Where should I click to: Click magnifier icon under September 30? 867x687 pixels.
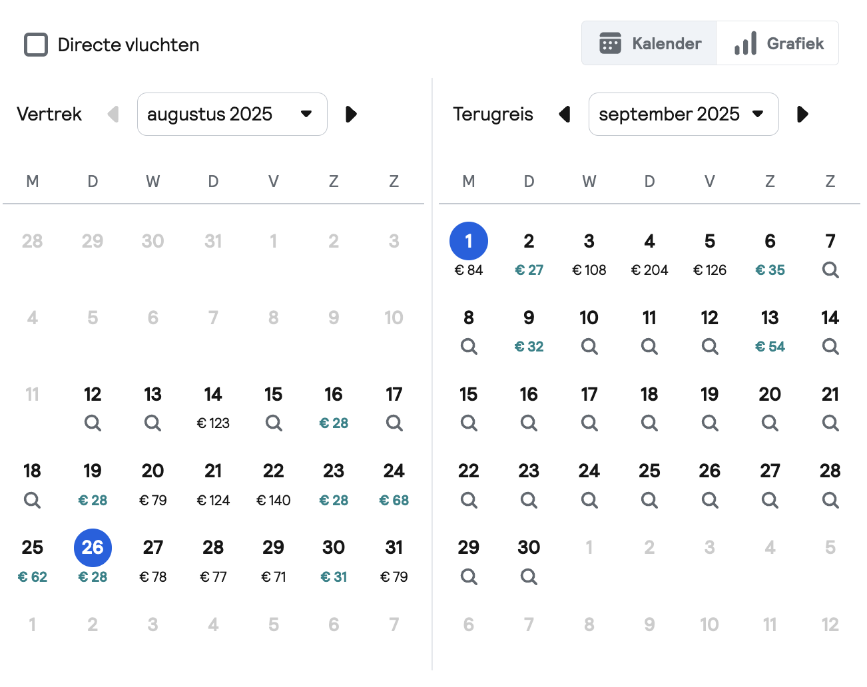tap(529, 576)
